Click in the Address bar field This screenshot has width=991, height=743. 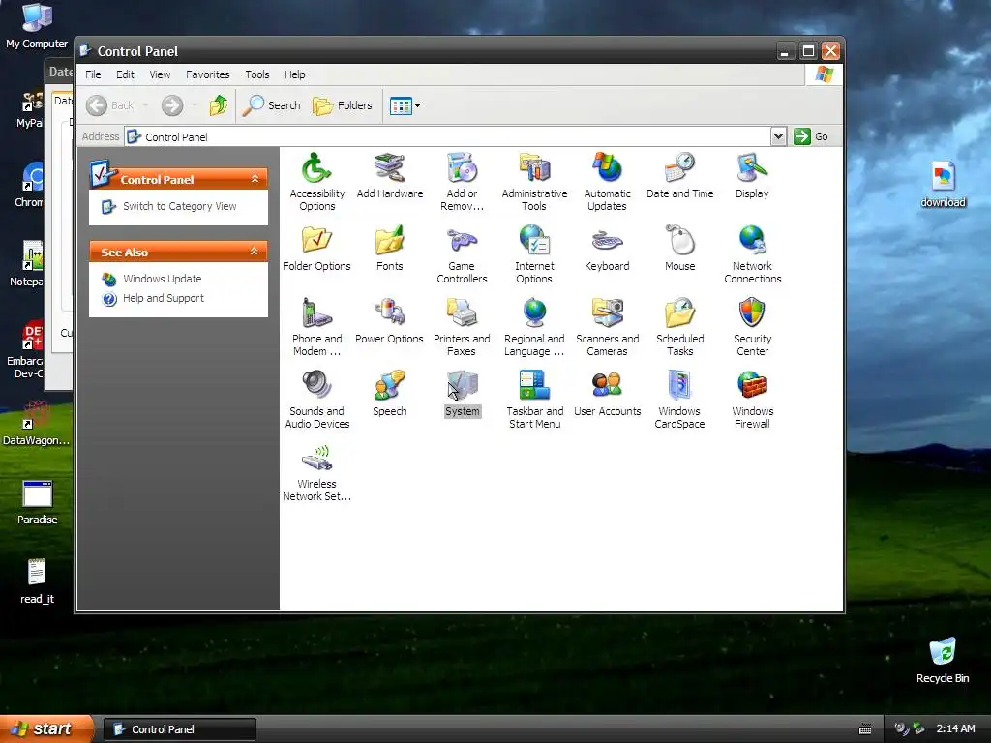tap(447, 137)
